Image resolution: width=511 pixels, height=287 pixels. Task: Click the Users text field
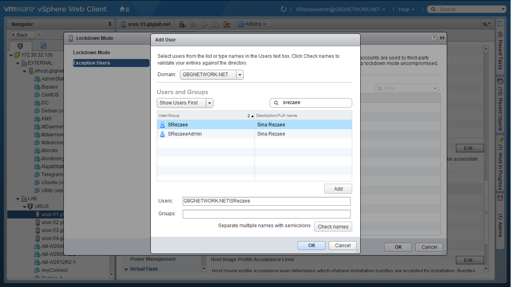coord(266,201)
